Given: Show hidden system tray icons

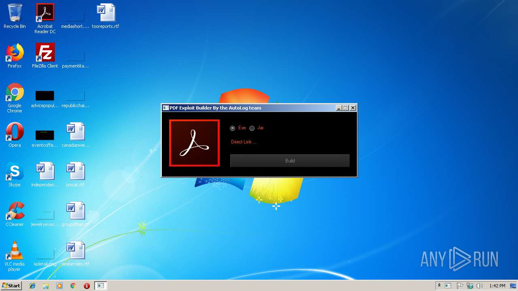Looking at the screenshot, I should click(x=439, y=285).
